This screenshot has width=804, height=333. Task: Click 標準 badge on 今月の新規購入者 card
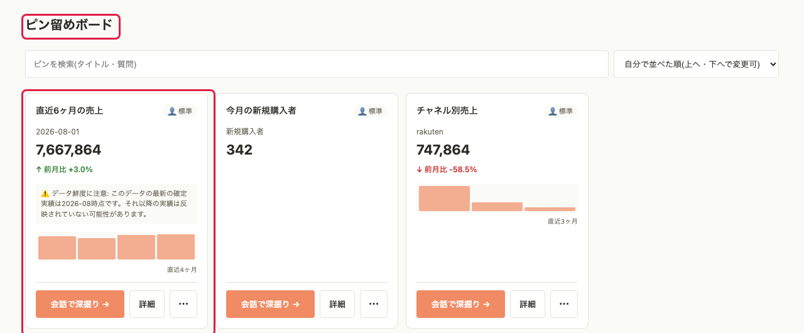coord(370,111)
